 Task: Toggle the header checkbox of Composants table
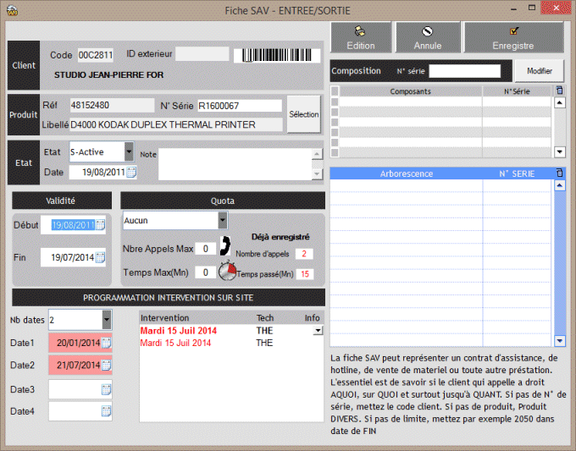(335, 91)
